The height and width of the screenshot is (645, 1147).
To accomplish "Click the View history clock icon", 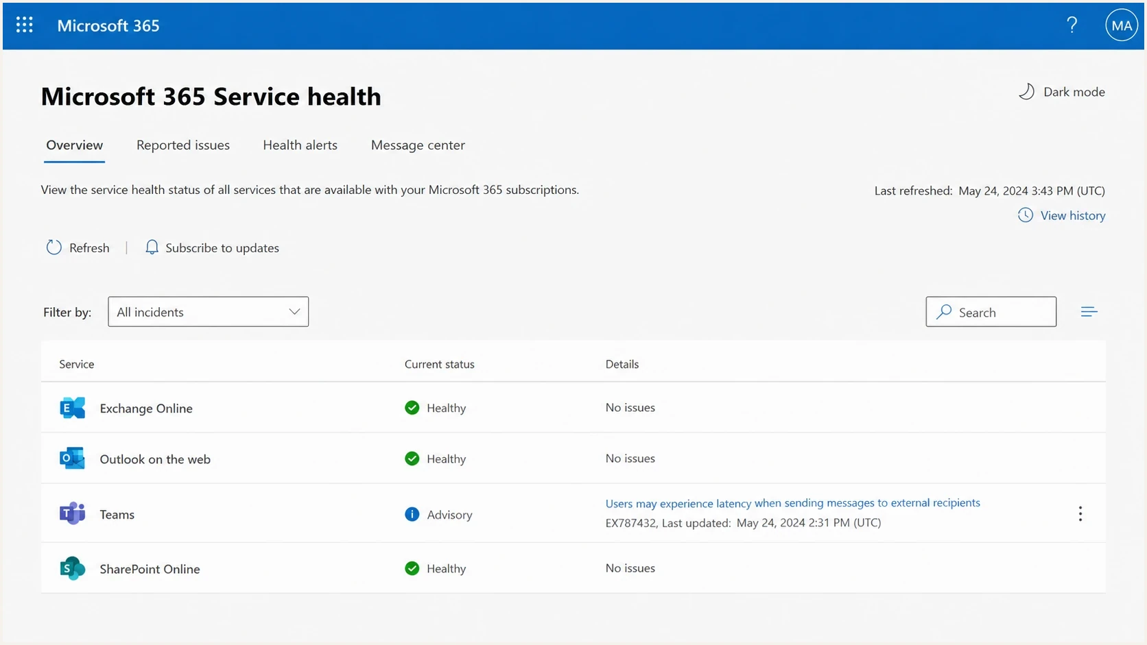I will pos(1025,215).
